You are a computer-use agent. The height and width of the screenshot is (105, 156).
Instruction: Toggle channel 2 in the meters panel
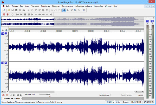152,21
